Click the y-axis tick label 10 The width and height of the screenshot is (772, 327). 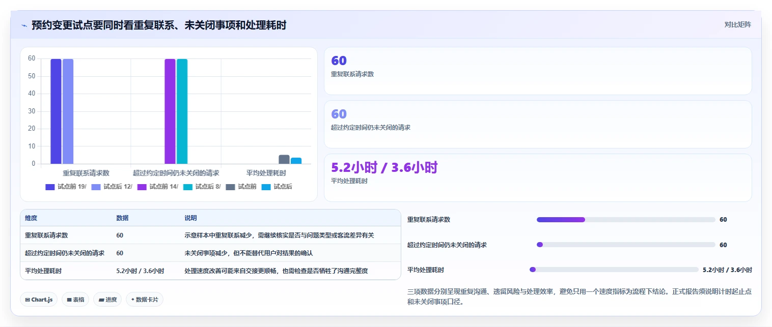click(x=32, y=146)
